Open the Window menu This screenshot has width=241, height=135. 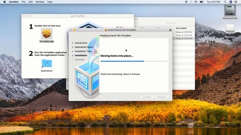point(40,2)
